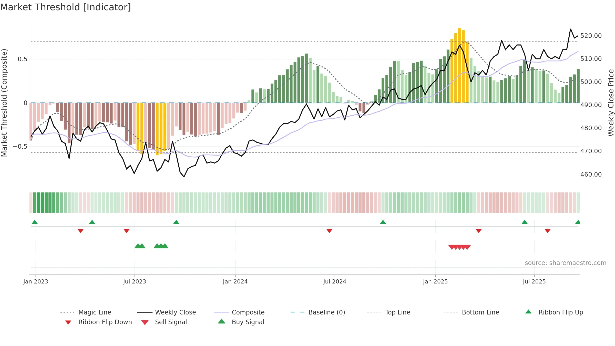Click the ribbon flip down marker just before Jul 2024

point(330,231)
